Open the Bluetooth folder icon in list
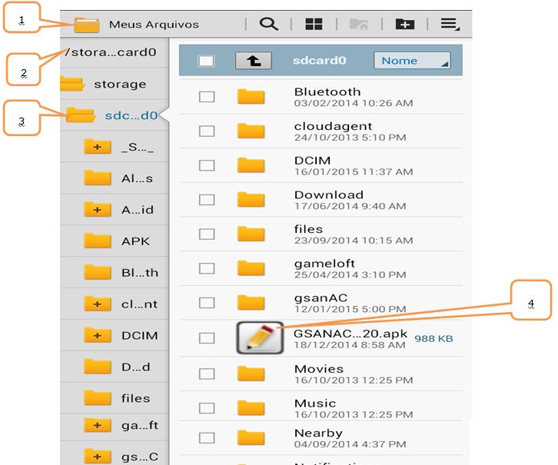The height and width of the screenshot is (465, 558). [x=251, y=96]
